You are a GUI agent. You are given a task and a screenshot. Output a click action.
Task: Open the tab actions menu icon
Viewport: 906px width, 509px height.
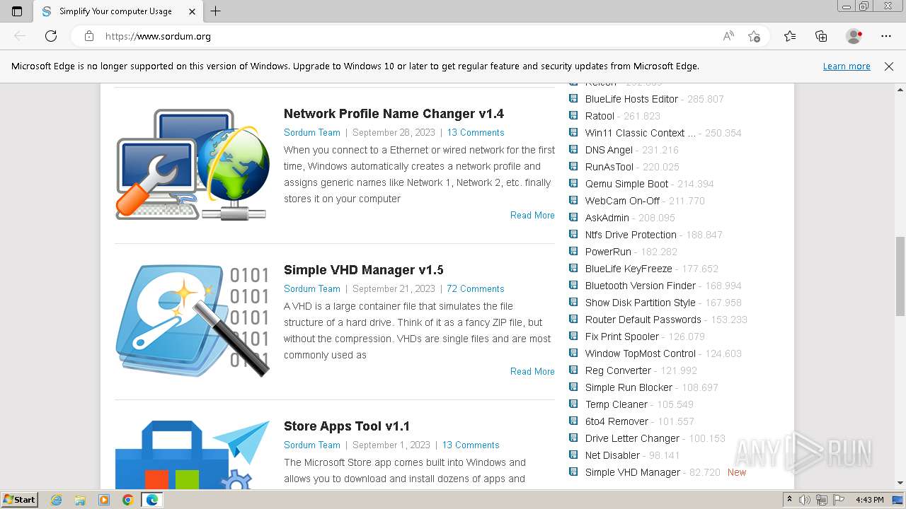tap(17, 11)
